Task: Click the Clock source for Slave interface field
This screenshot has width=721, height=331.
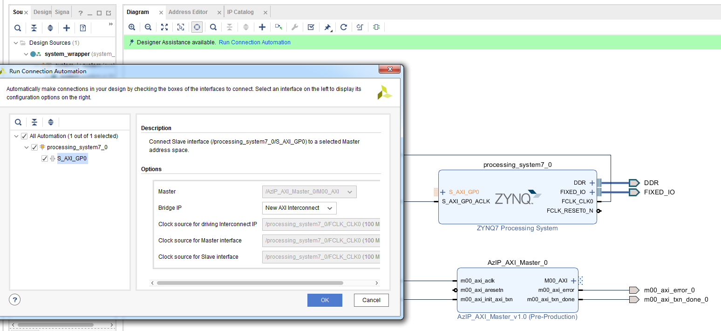Action: point(321,257)
